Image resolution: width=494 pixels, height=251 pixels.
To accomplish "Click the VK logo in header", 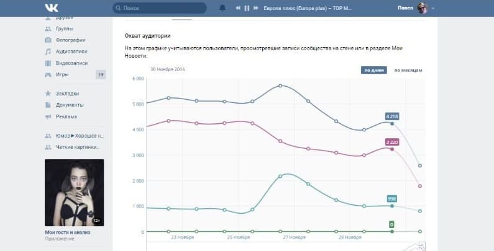I will [x=51, y=8].
